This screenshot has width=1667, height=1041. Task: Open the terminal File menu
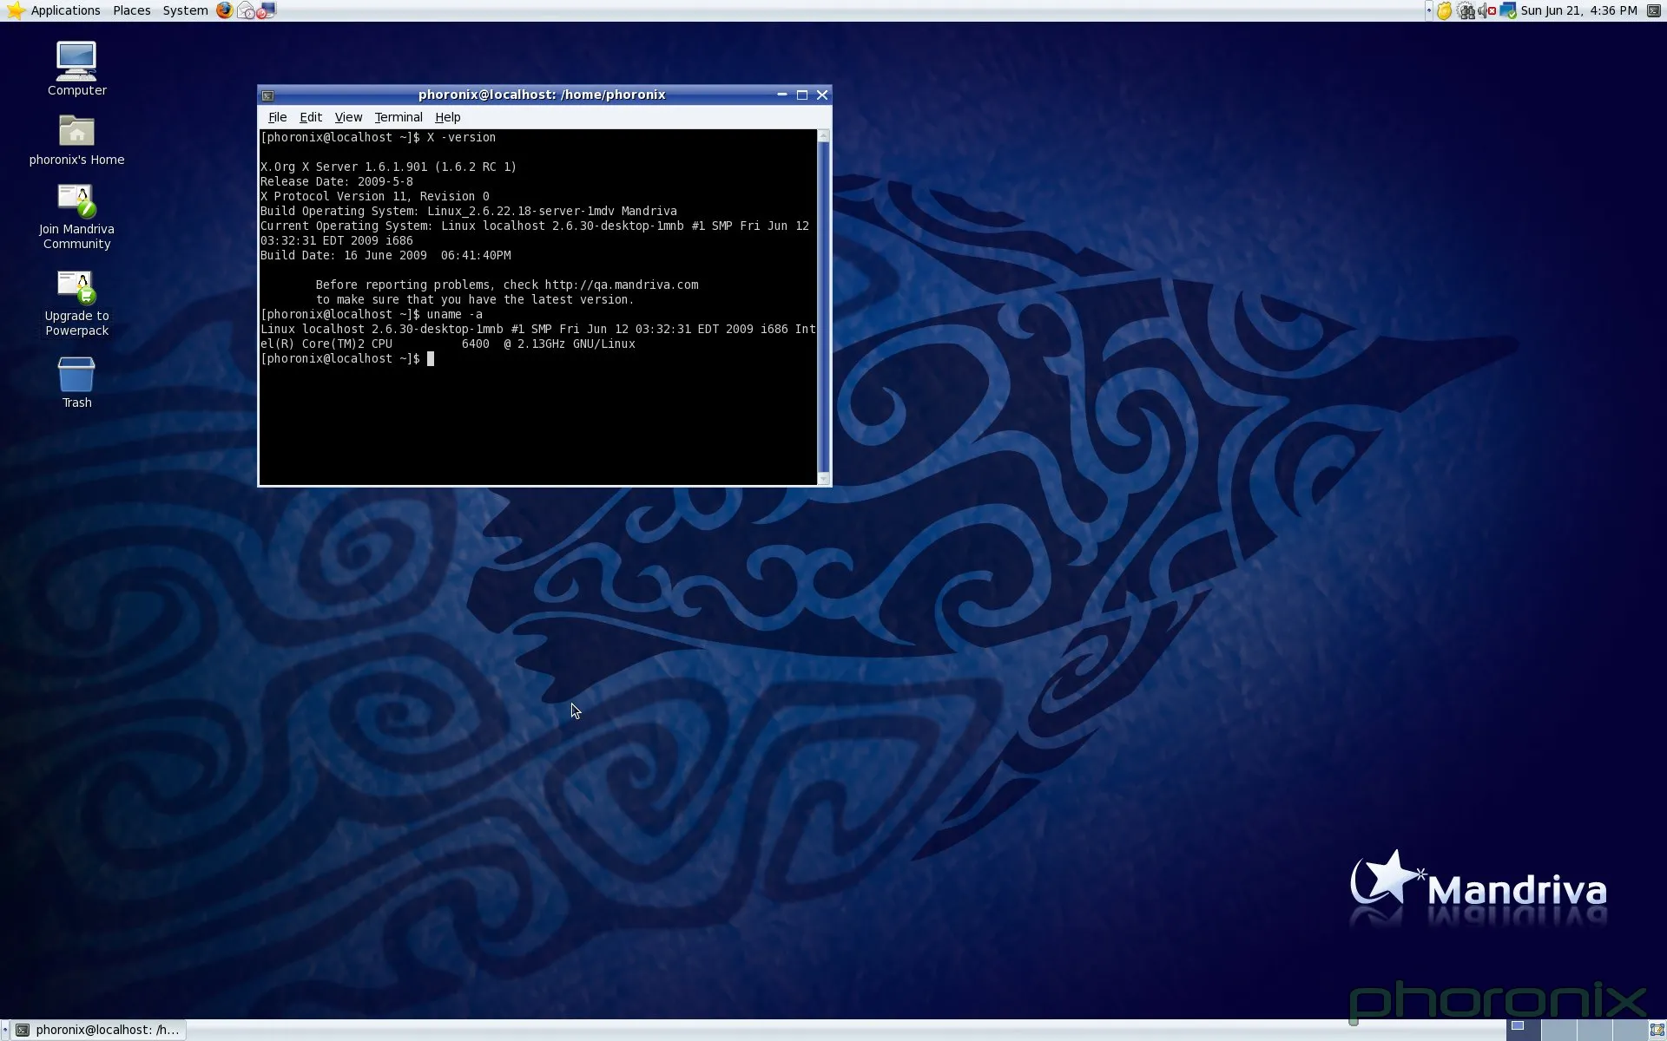click(277, 117)
